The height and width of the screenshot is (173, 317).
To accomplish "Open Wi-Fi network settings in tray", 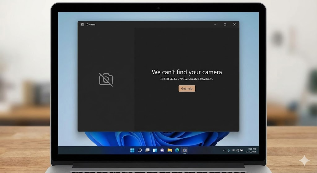I will (x=233, y=150).
